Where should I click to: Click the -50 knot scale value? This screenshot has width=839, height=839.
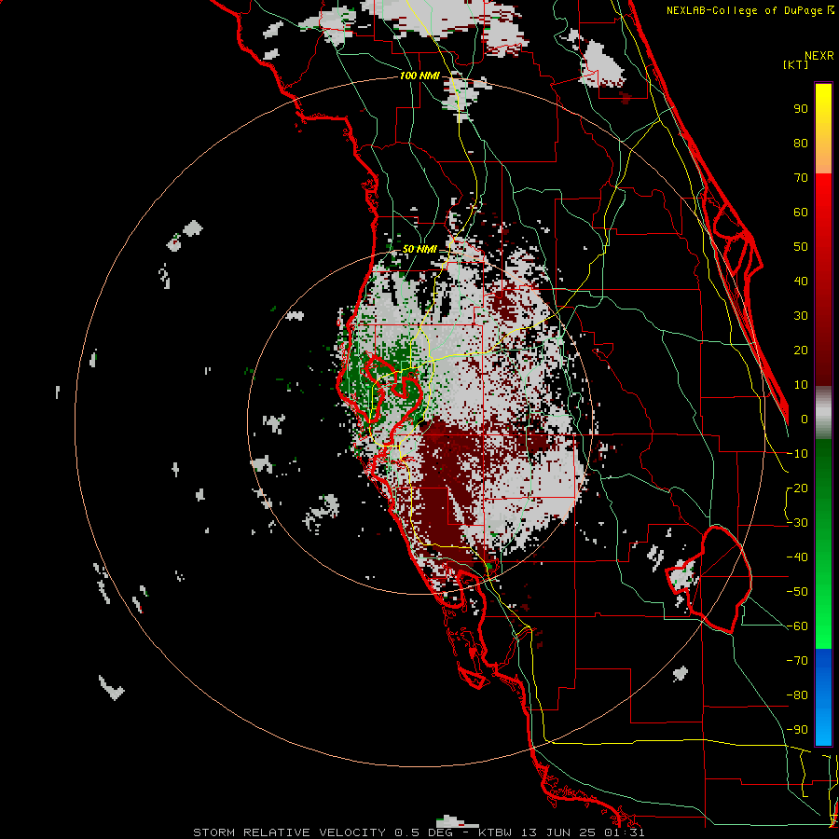[x=797, y=592]
